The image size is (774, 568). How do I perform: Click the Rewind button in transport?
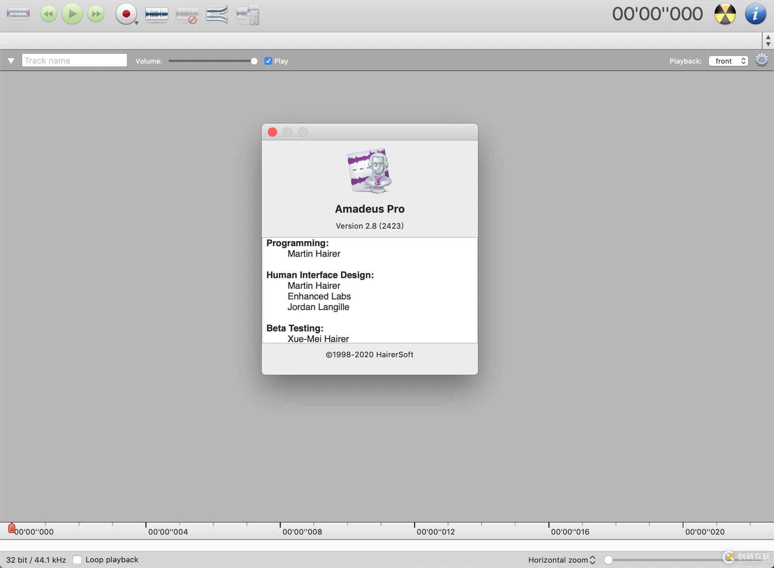point(48,13)
